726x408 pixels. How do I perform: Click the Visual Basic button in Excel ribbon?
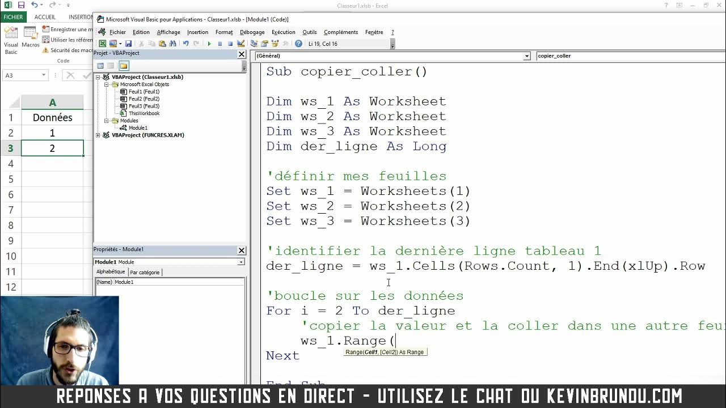11,40
